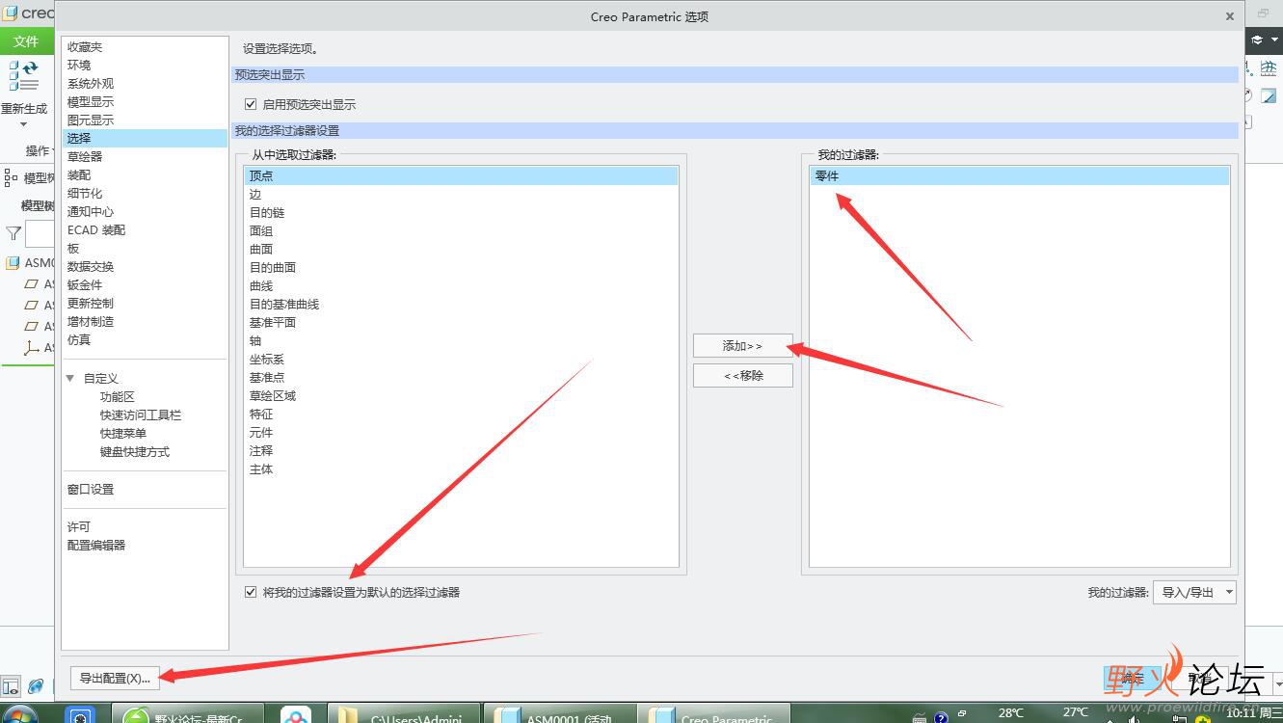The height and width of the screenshot is (723, 1283).
Task: Open the 功能区 customization page
Action: pos(118,396)
